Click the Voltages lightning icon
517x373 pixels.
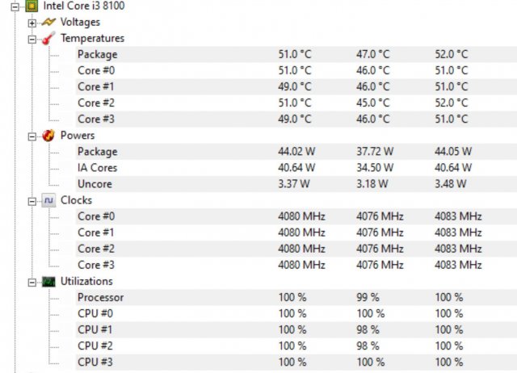[x=48, y=22]
